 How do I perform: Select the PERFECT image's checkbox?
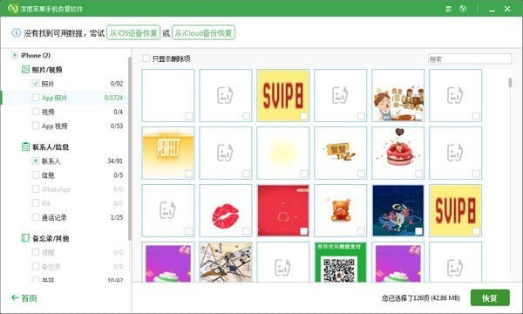[189, 174]
